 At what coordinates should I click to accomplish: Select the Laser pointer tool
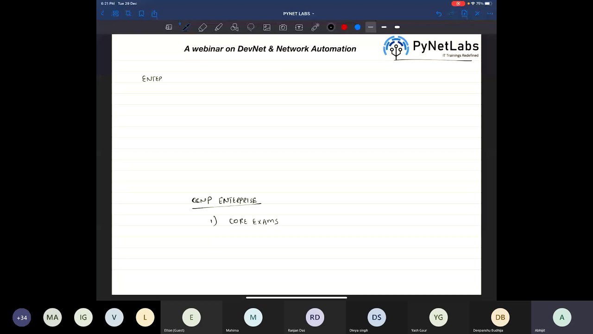coord(315,27)
